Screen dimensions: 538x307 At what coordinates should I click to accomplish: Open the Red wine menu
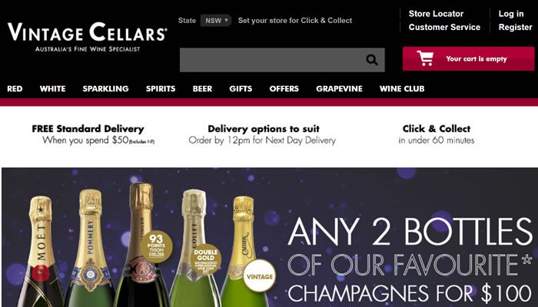pyautogui.click(x=15, y=89)
